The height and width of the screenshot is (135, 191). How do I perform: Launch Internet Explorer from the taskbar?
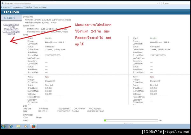pyautogui.click(x=11, y=126)
